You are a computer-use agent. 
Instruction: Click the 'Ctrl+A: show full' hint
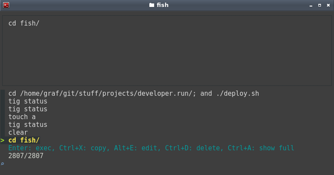pyautogui.click(x=261, y=148)
